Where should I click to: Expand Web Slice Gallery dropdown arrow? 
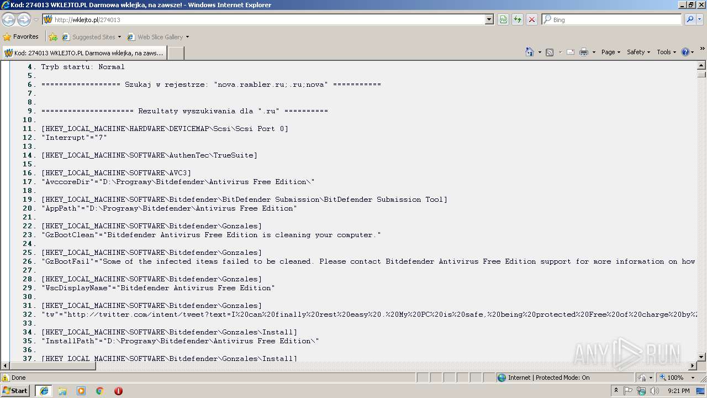pos(187,37)
